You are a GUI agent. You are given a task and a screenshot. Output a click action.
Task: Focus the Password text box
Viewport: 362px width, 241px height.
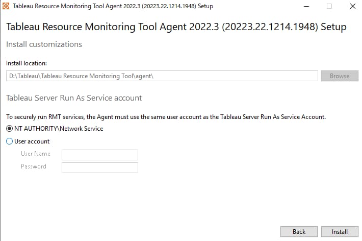coord(100,167)
